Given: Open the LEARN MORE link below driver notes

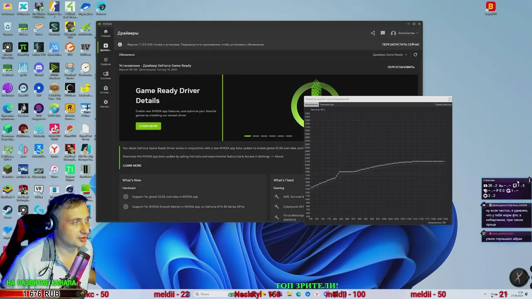Looking at the screenshot, I should click(x=132, y=166).
